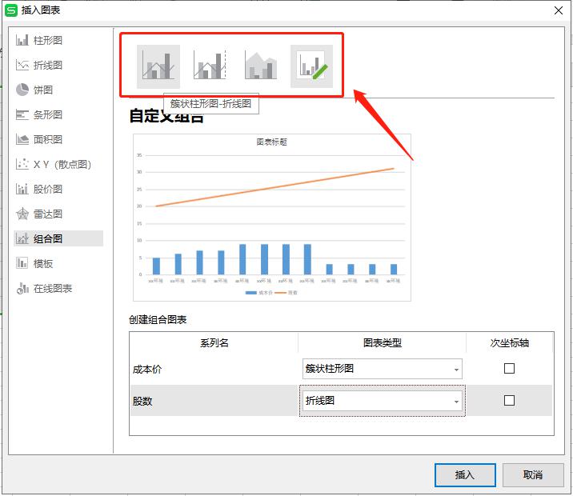The height and width of the screenshot is (496, 573).
Task: Choose 饼图 pie chart category
Action: 43,90
